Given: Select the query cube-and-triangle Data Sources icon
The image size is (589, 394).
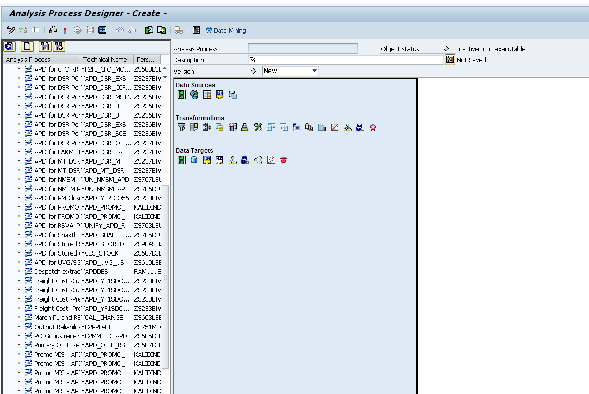Looking at the screenshot, I should (x=194, y=95).
